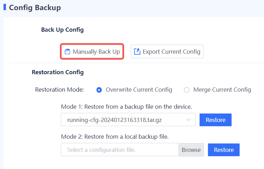Open the running-cfg-20240123163318.tar.gz backup file dropdown
Image resolution: width=264 pixels, height=169 pixels.
point(128,120)
